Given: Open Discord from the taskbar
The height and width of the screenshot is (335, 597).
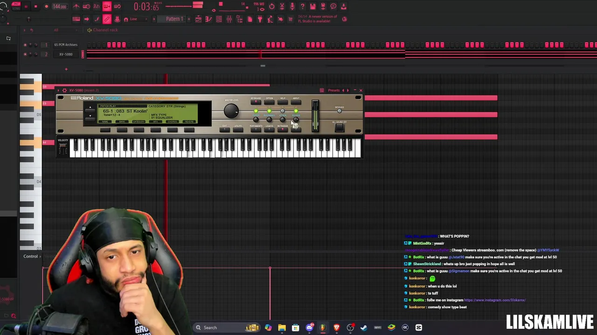Looking at the screenshot, I should tap(309, 328).
